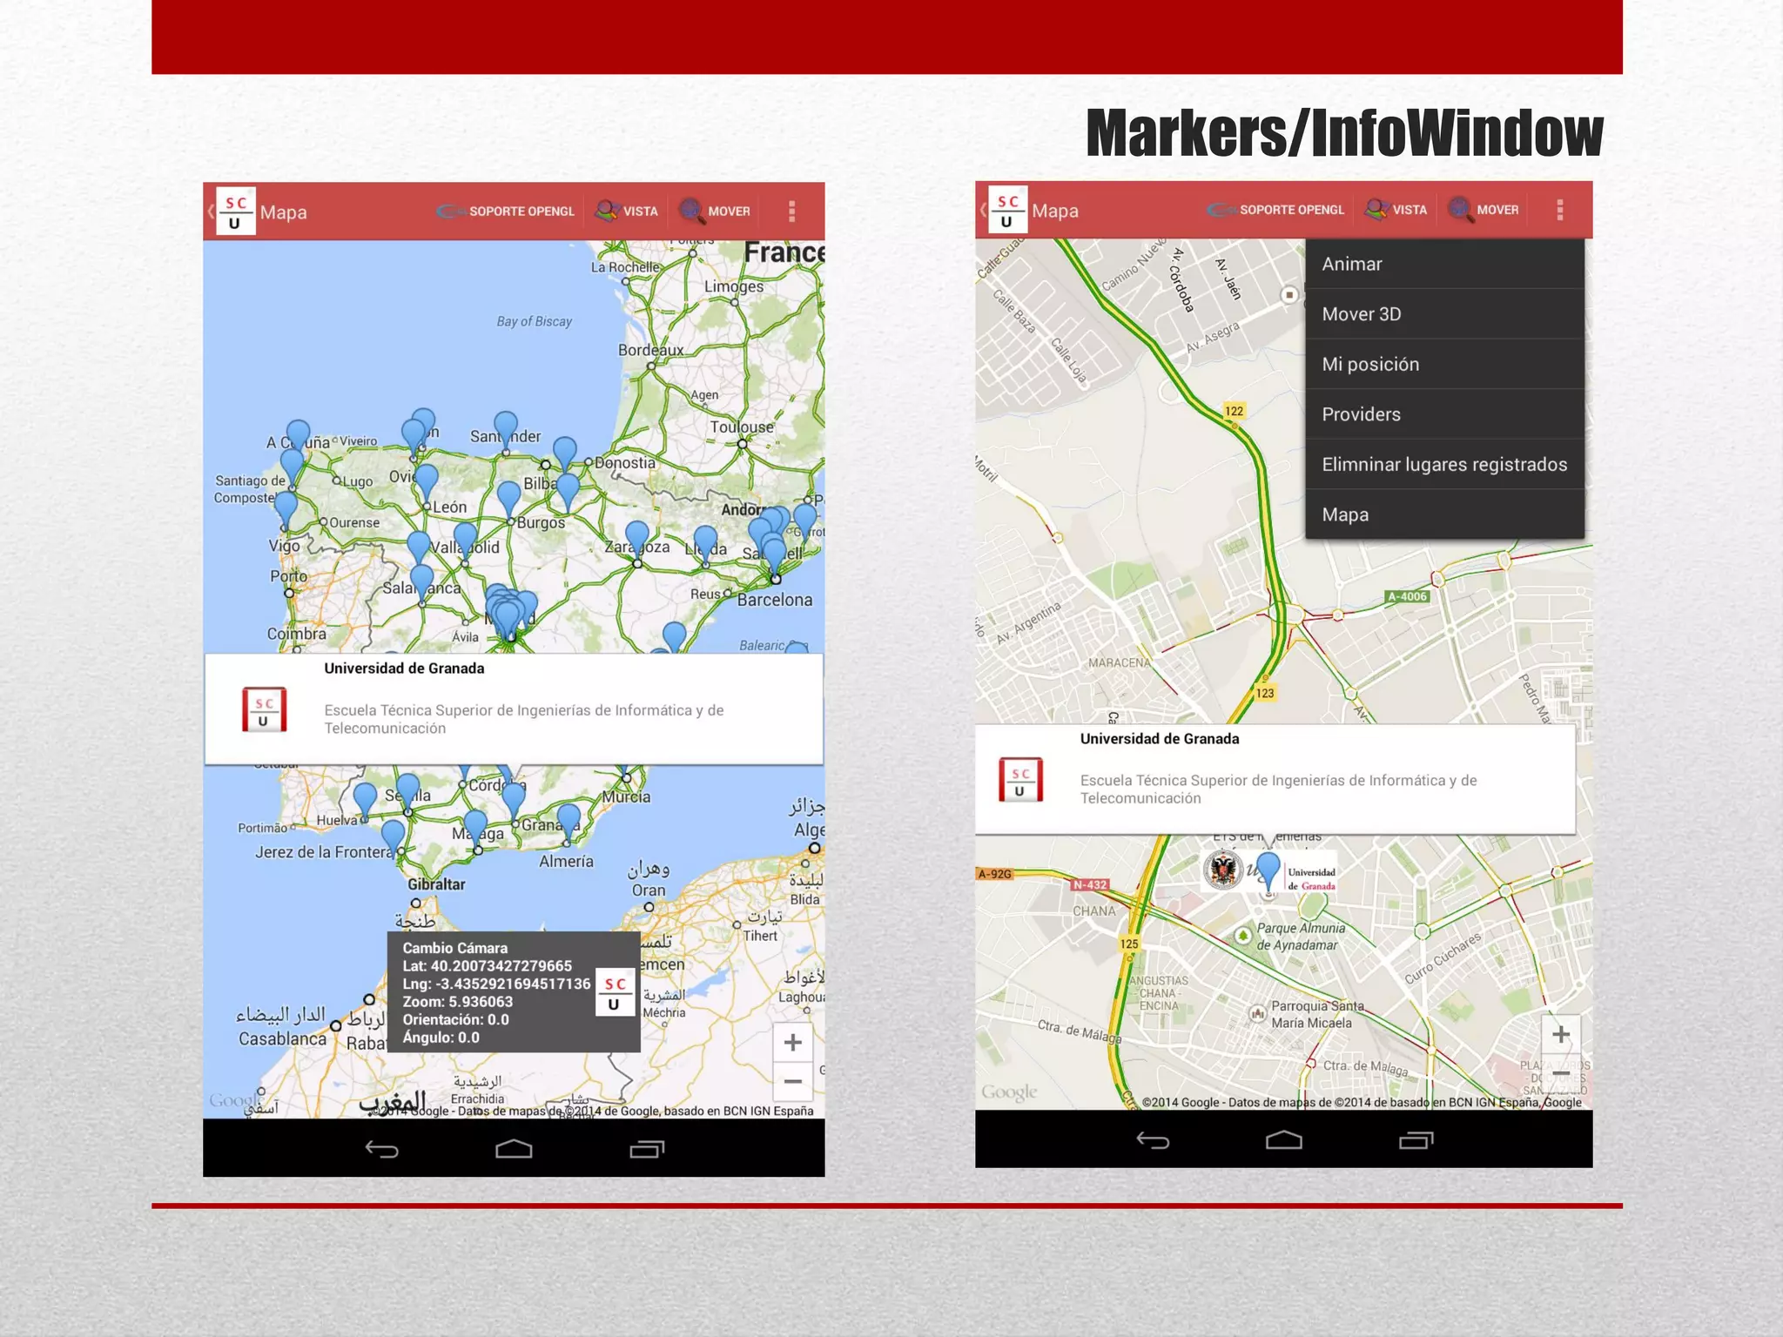The image size is (1783, 1337).
Task: Tap marker near Burgos on left map
Action: click(x=509, y=499)
